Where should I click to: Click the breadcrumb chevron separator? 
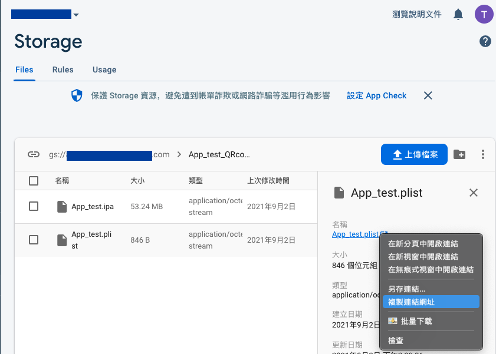click(x=179, y=154)
